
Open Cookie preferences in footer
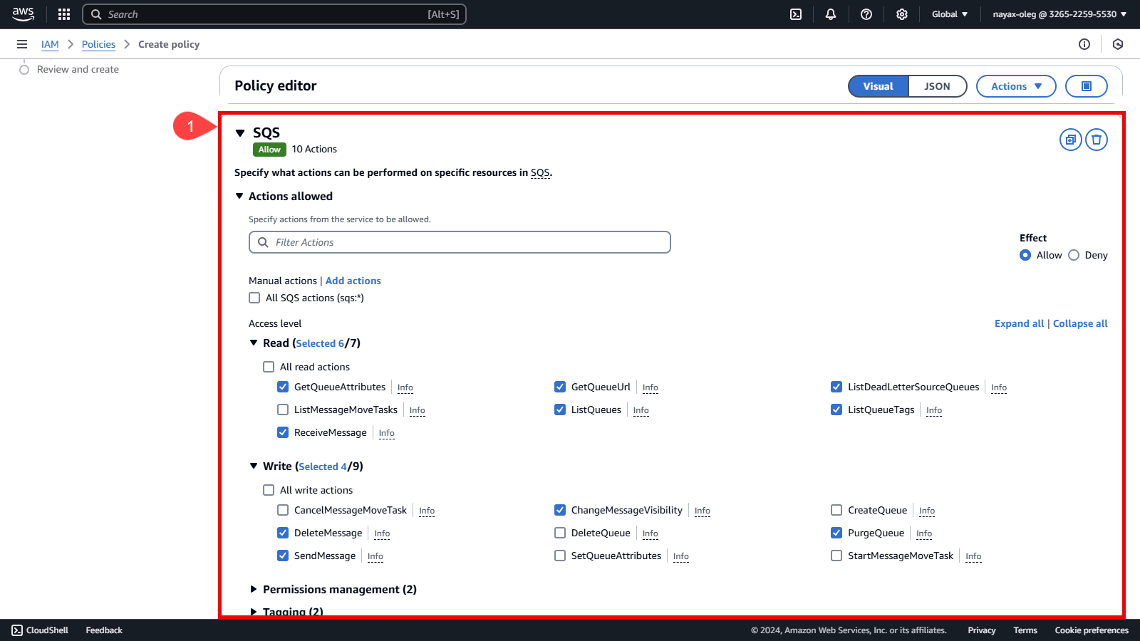[1092, 630]
